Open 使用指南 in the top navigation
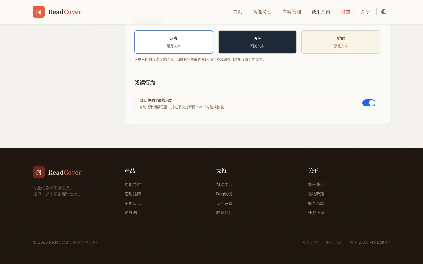This screenshot has height=264, width=423. (321, 12)
